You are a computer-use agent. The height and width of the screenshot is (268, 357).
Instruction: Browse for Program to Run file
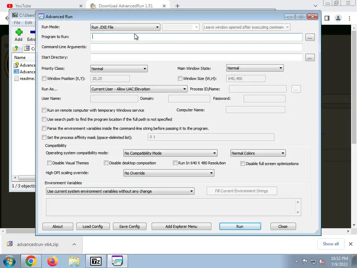point(310,37)
